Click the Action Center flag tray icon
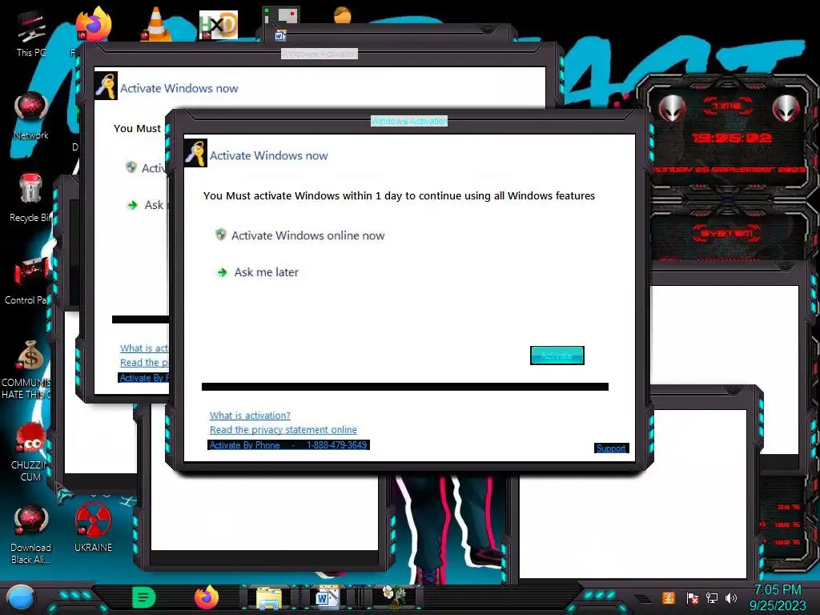The height and width of the screenshot is (615, 820). pyautogui.click(x=693, y=598)
